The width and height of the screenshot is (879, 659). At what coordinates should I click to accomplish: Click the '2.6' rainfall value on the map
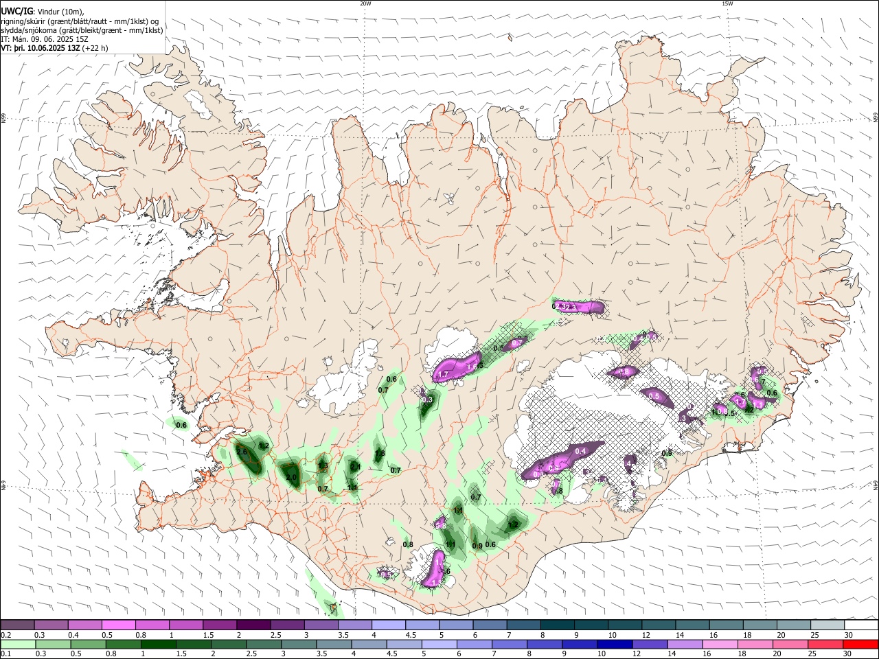coord(241,452)
